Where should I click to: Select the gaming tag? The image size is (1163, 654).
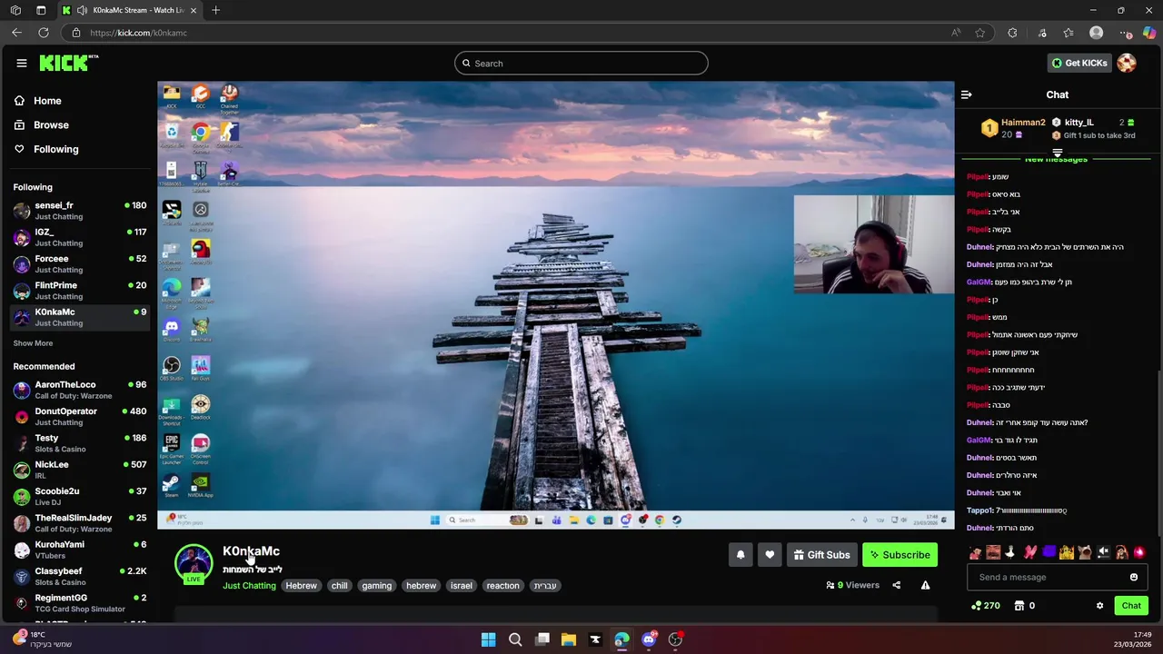point(377,586)
